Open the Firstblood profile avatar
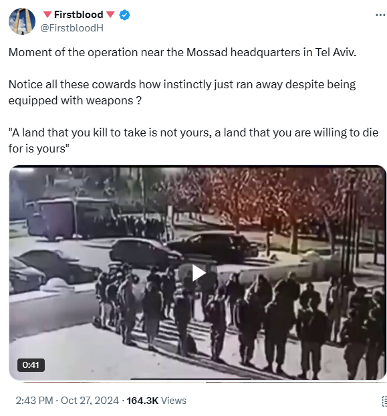387x416 pixels. pos(22,21)
